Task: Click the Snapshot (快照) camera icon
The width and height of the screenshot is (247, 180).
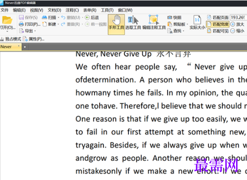Action: (x=170, y=17)
